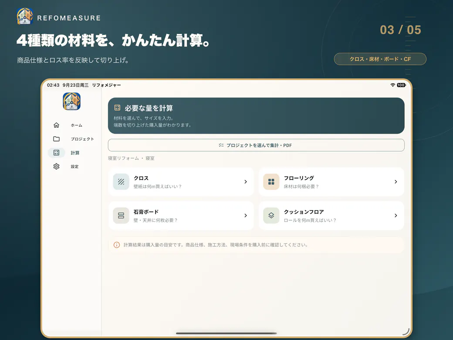The image size is (453, 340).
Task: Click the info icon in the notice
Action: (117, 245)
